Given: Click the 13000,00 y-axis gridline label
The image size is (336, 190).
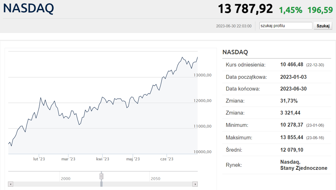Looking at the screenshot, I should click(x=202, y=75).
